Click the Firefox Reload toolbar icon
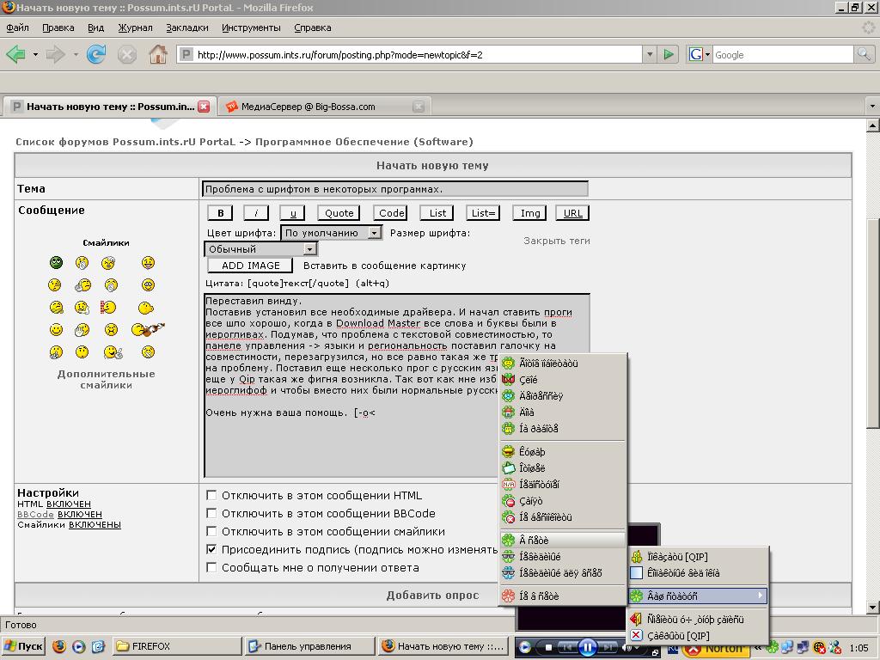The image size is (880, 660). 96,54
